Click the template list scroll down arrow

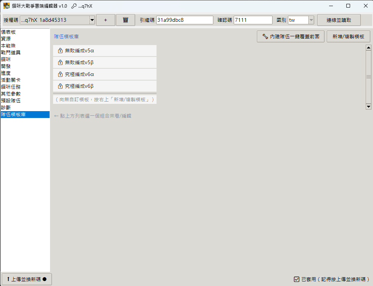pyautogui.click(x=368, y=107)
